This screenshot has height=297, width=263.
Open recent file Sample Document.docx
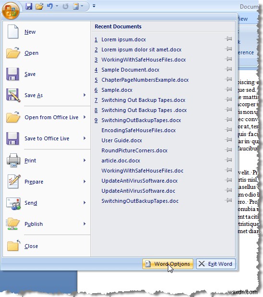(x=130, y=70)
